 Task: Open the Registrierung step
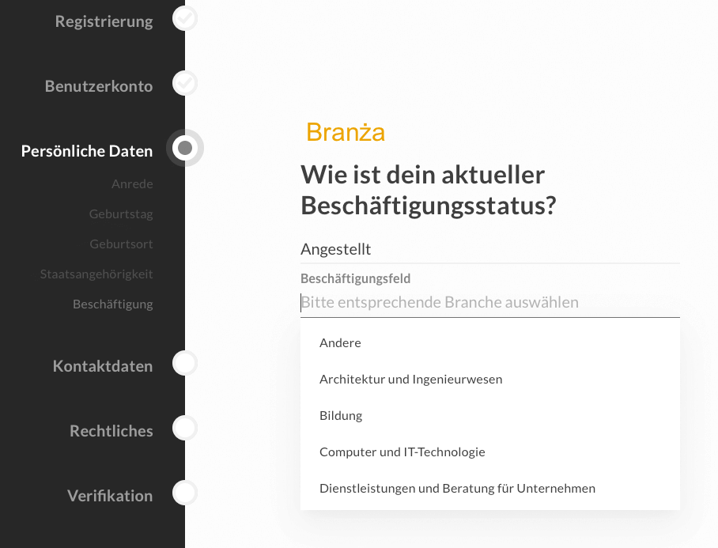point(104,21)
